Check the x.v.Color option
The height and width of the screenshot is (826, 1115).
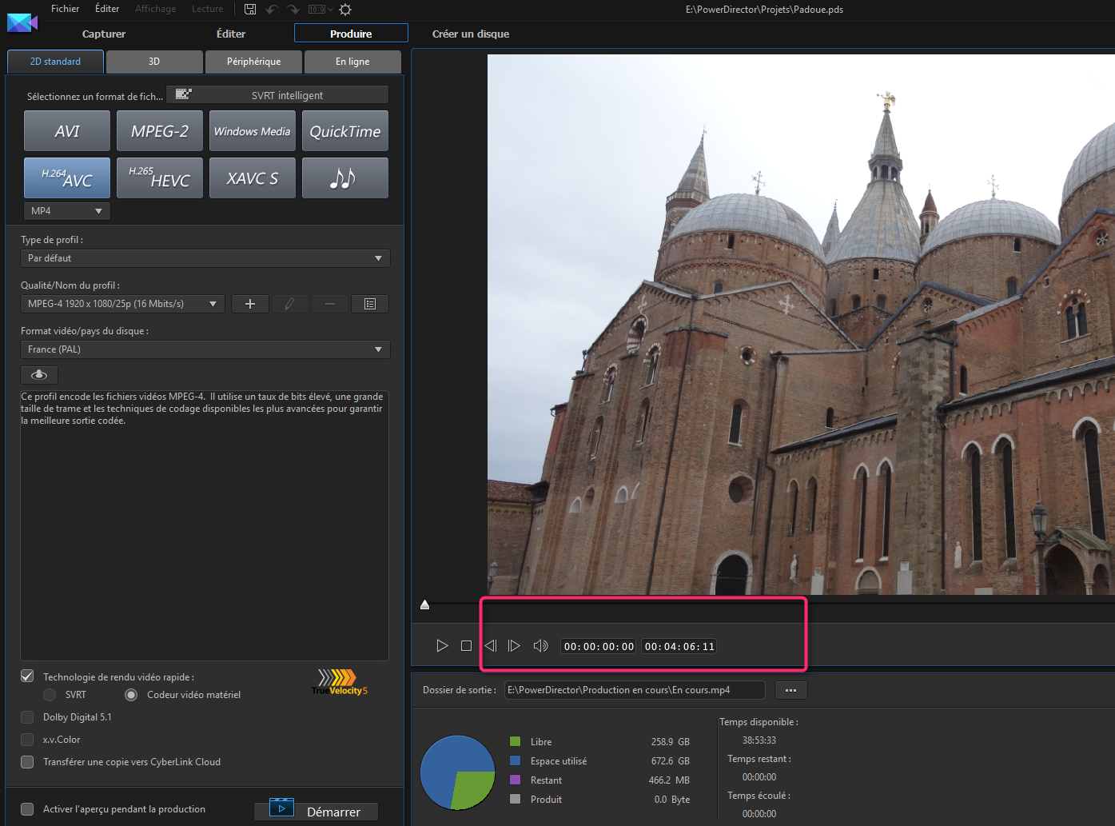(x=26, y=740)
